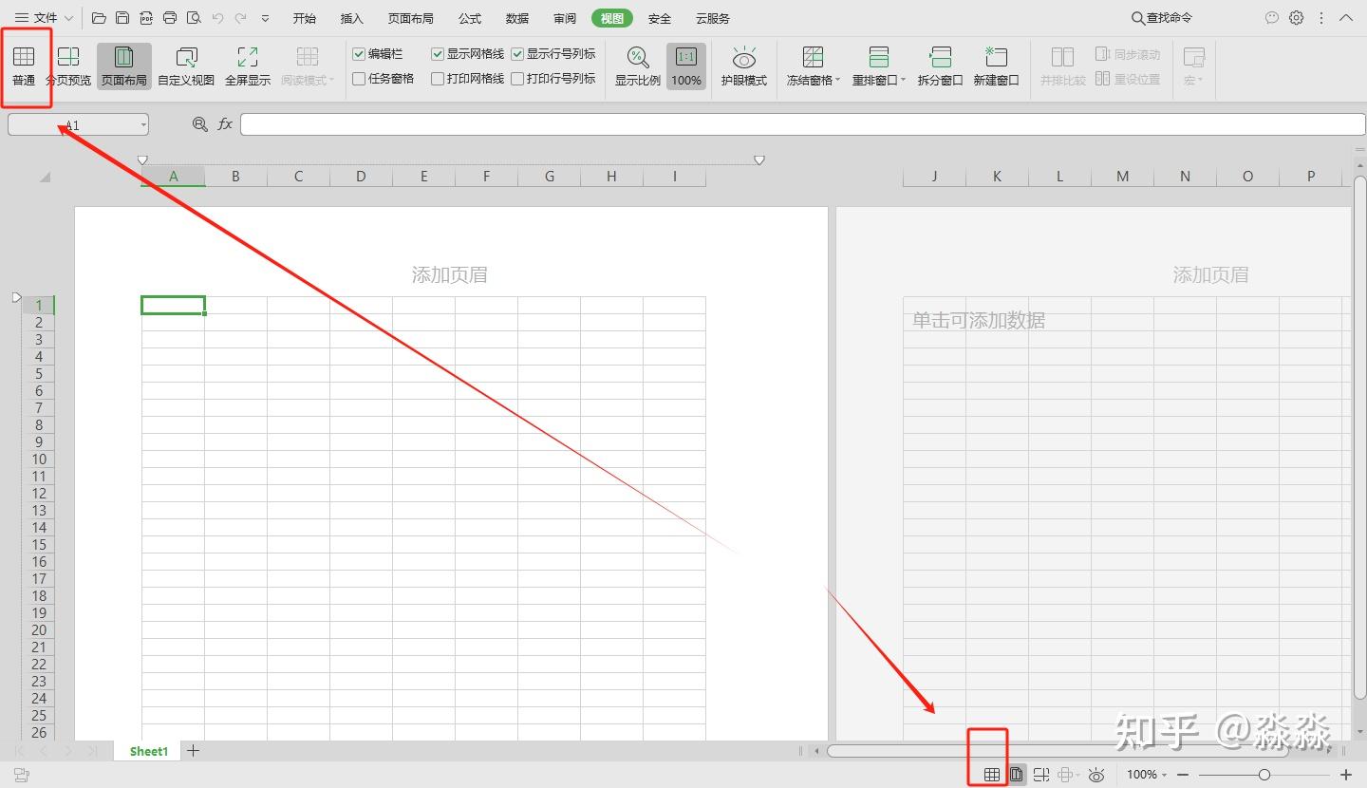Expand the name box dropdown showing A1
The height and width of the screenshot is (788, 1367).
coord(143,124)
